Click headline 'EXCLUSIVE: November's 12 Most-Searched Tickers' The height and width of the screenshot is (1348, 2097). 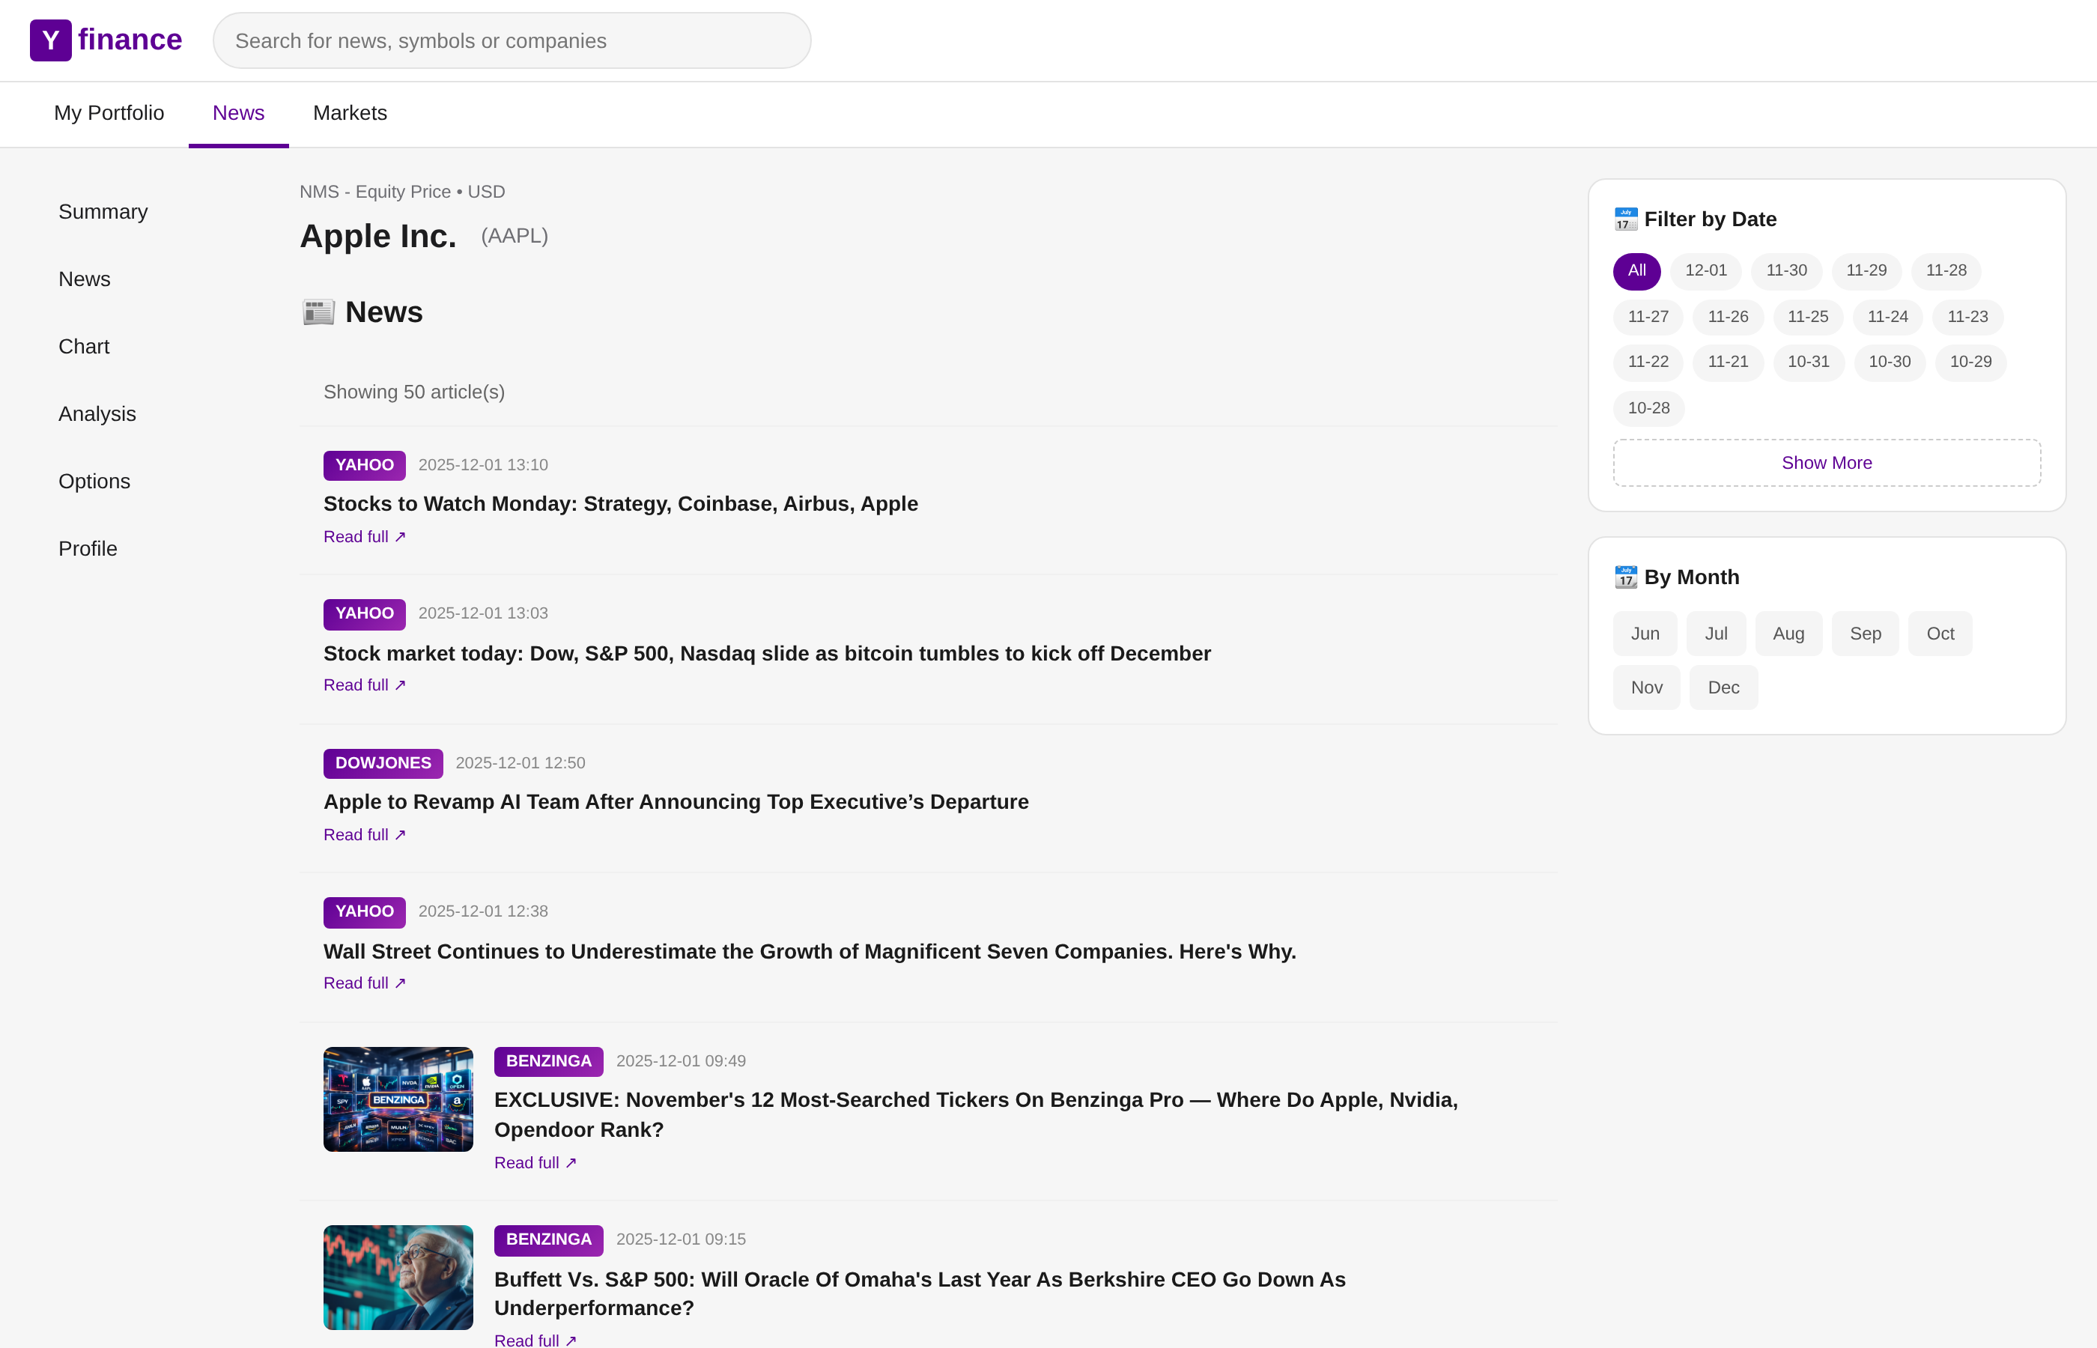(976, 1114)
